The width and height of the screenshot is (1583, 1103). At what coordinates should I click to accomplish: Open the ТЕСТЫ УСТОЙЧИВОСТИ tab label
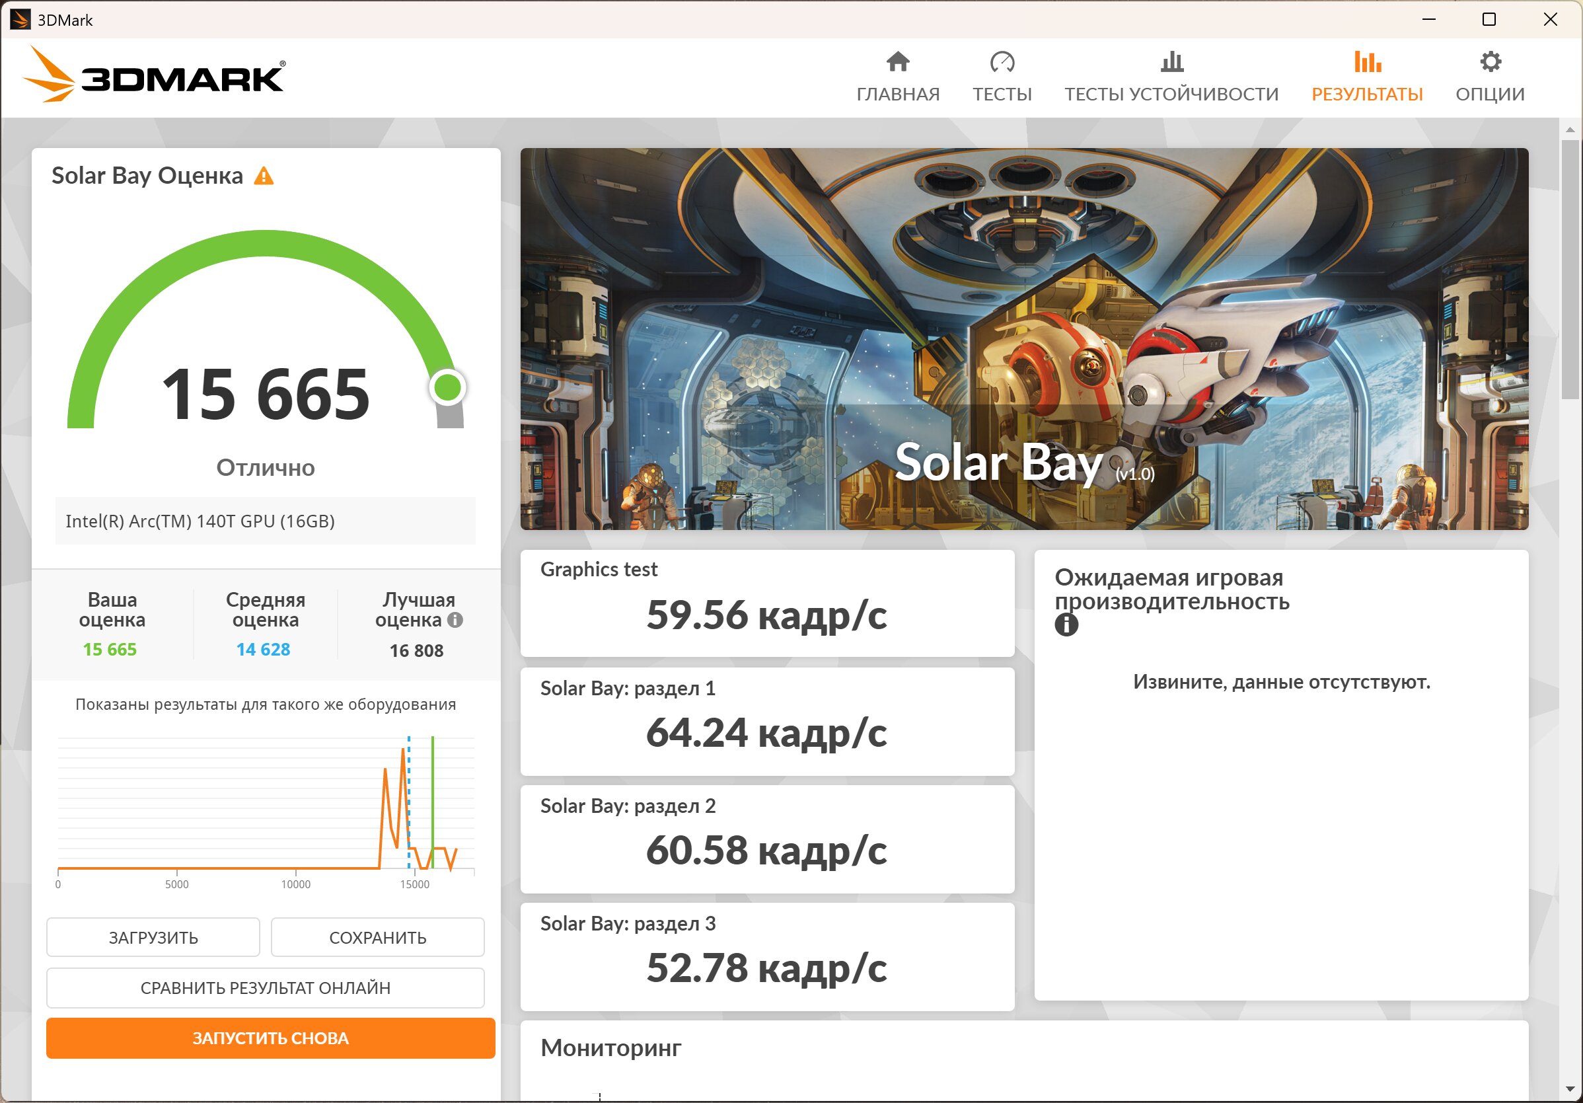pyautogui.click(x=1171, y=94)
